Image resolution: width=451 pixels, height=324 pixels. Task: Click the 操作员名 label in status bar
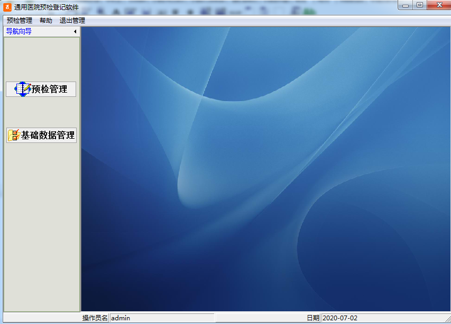pyautogui.click(x=95, y=318)
